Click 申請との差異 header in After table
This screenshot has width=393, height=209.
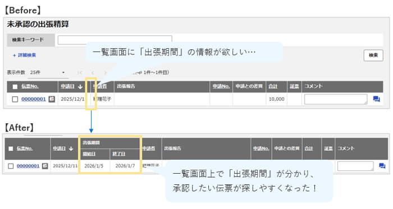click(287, 148)
